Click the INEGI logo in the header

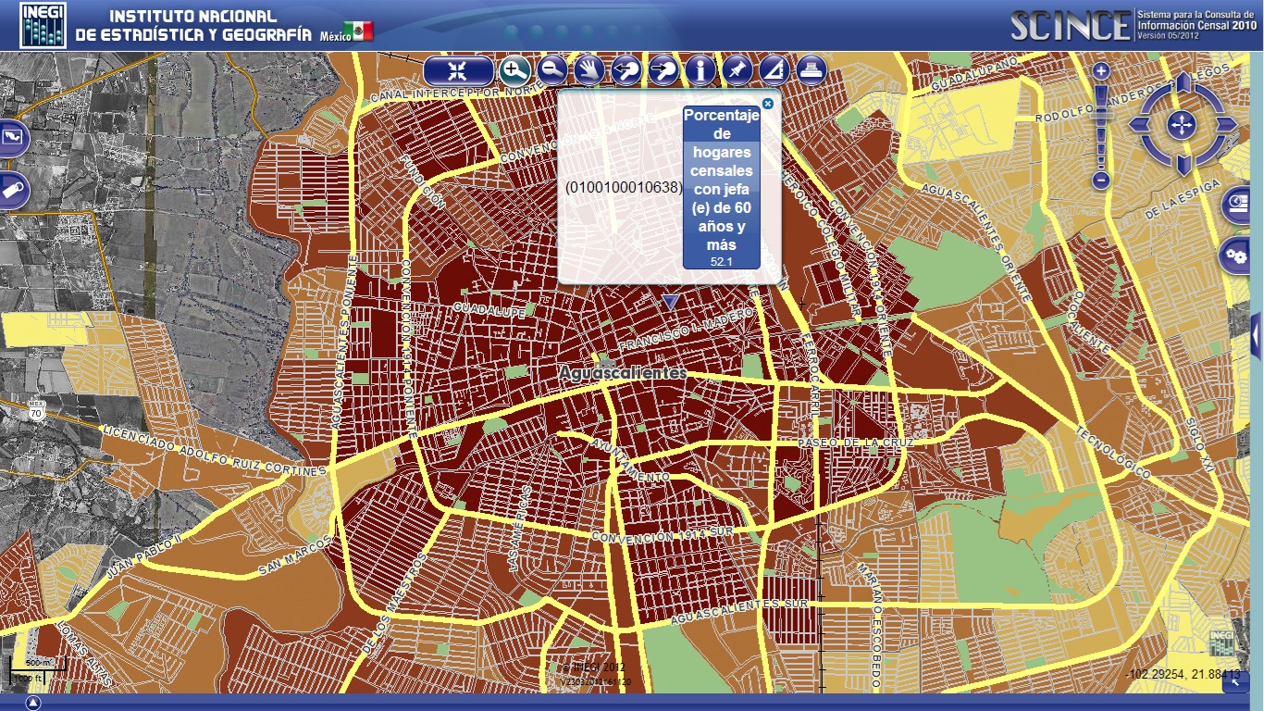point(43,25)
